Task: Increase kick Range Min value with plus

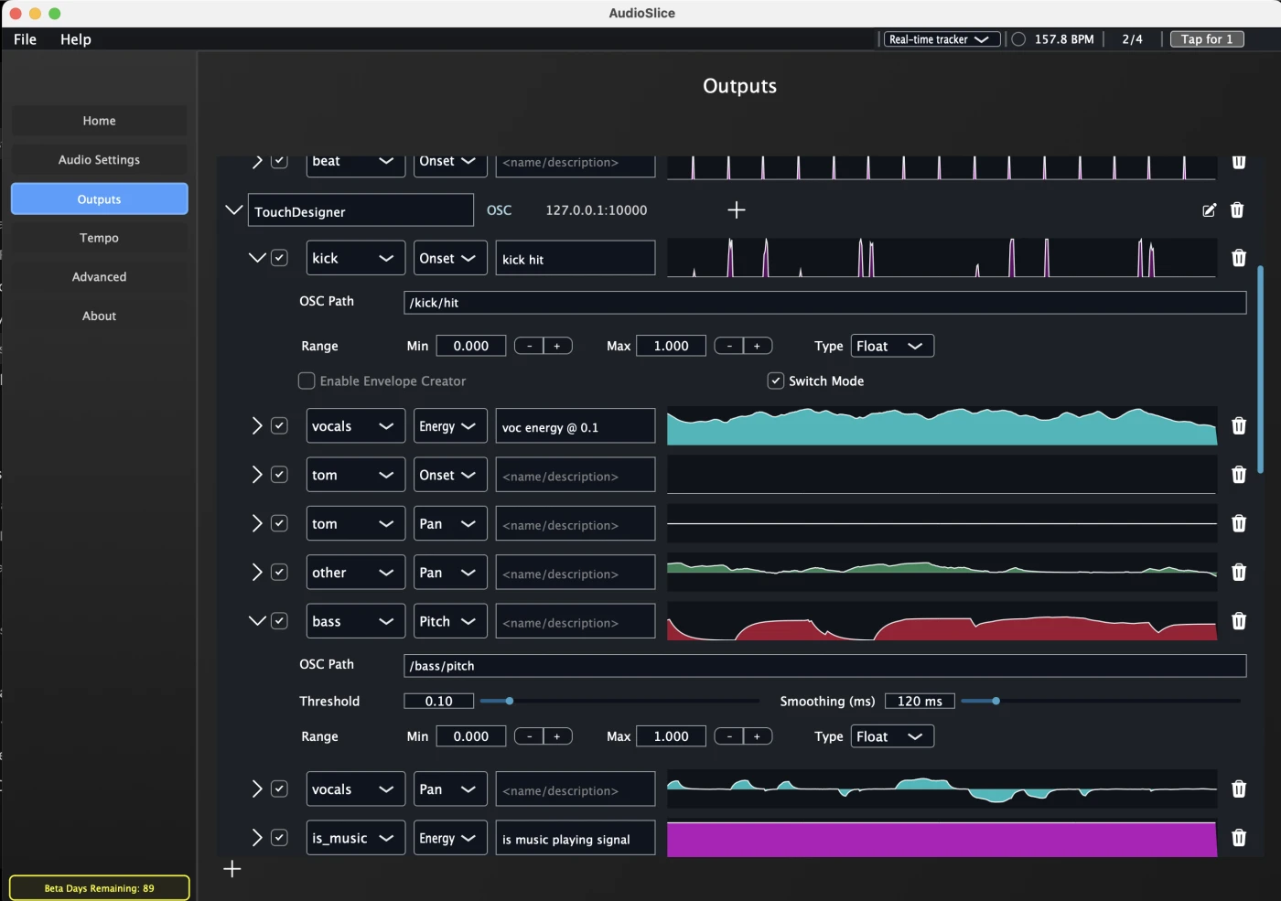Action: click(x=557, y=346)
